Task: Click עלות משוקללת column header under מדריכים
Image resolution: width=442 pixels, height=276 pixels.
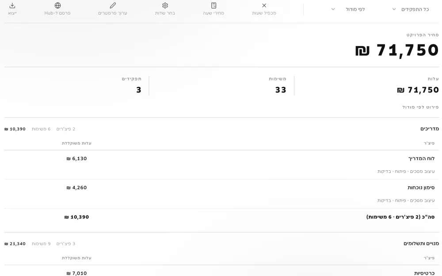Action: [x=76, y=143]
